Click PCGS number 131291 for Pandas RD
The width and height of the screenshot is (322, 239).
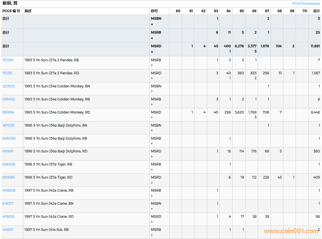(8, 73)
